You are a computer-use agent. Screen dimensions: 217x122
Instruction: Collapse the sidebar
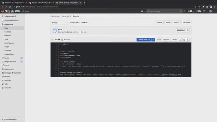click(9, 119)
